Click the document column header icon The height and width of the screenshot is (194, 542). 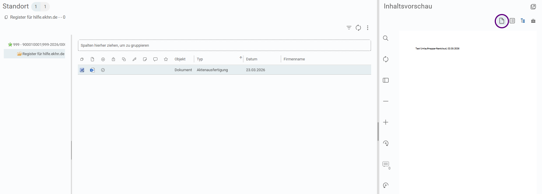click(92, 59)
